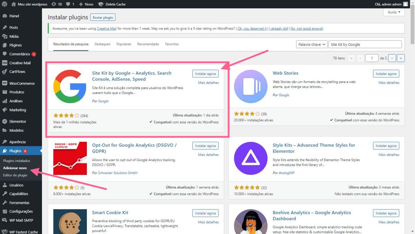Open the comments bubble in admin bar
Screen dimensions: 415x234
(70, 4)
